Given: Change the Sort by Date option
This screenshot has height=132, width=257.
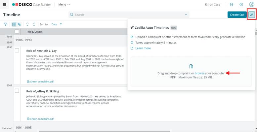Looking at the screenshot, I should coord(54,24).
